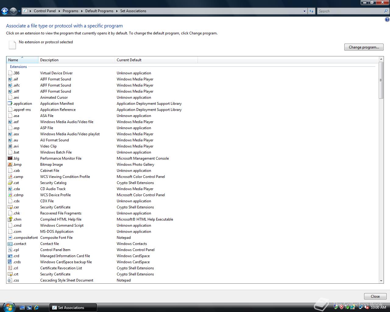Click the .chm help file icon
The image size is (390, 312).
tap(10, 219)
